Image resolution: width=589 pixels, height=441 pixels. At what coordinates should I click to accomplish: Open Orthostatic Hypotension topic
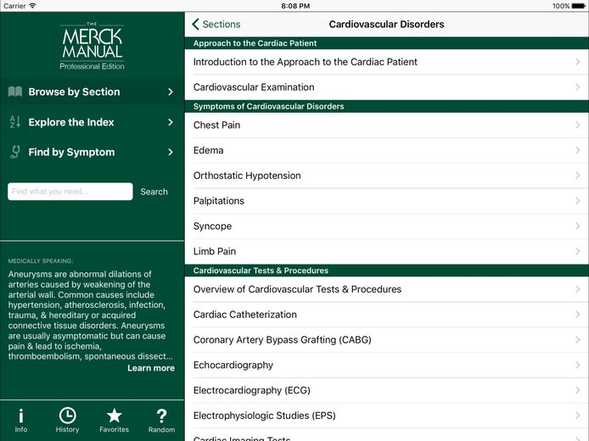tap(386, 176)
